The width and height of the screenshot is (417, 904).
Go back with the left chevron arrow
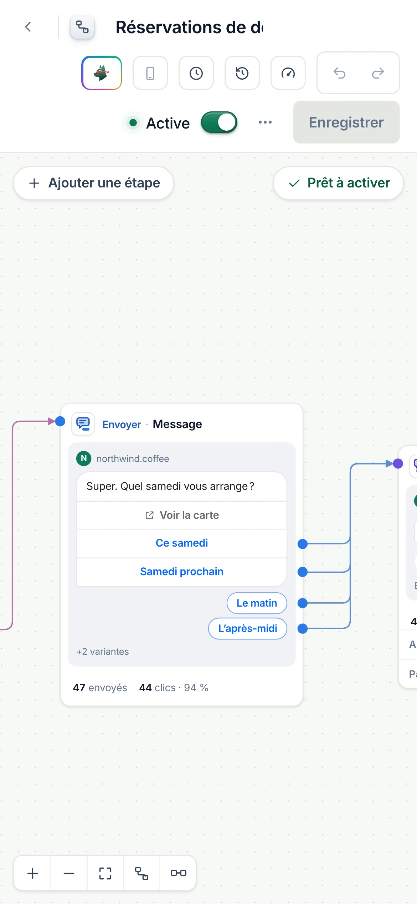28,27
